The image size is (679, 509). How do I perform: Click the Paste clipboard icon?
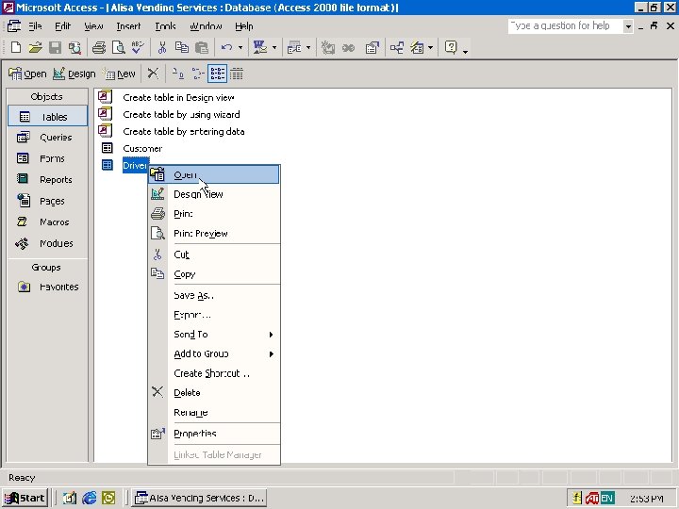tap(202, 47)
